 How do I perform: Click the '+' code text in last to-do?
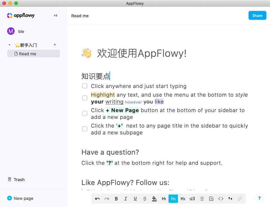tap(120, 126)
